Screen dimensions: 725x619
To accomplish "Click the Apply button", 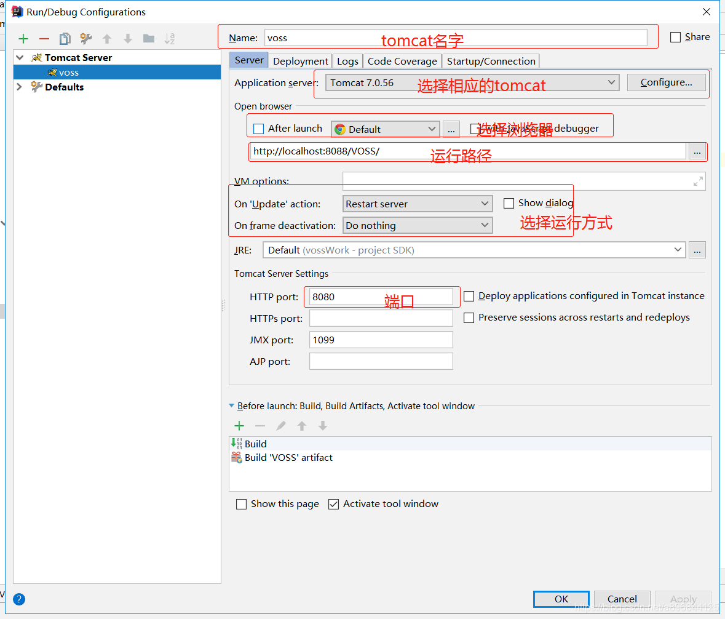I will click(x=683, y=599).
